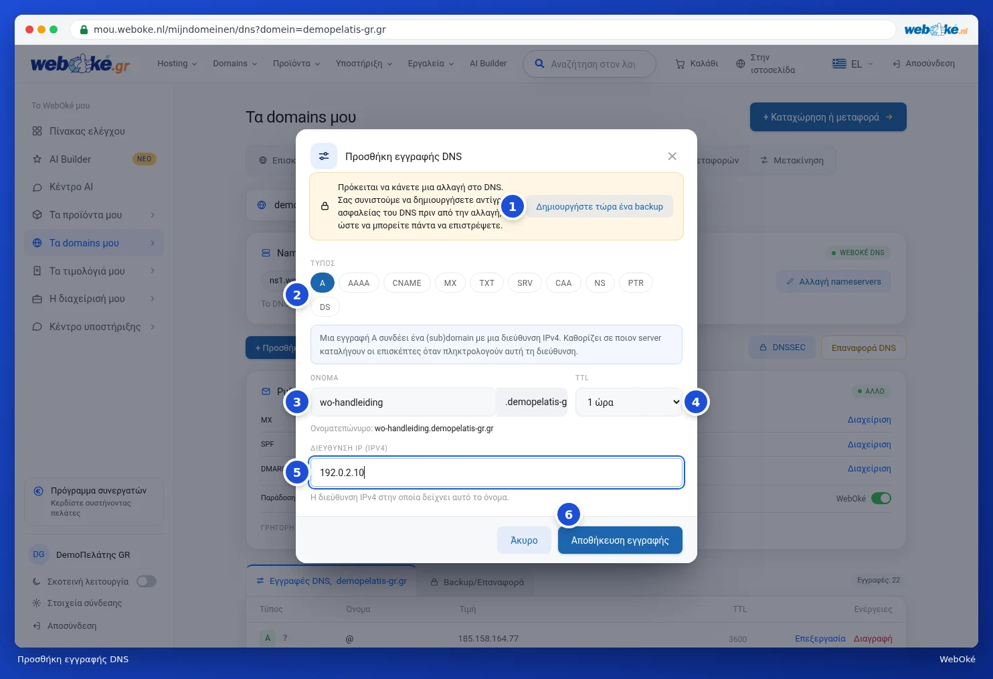Expand the Προϊόντα menu
Image resolution: width=993 pixels, height=679 pixels.
[x=296, y=64]
